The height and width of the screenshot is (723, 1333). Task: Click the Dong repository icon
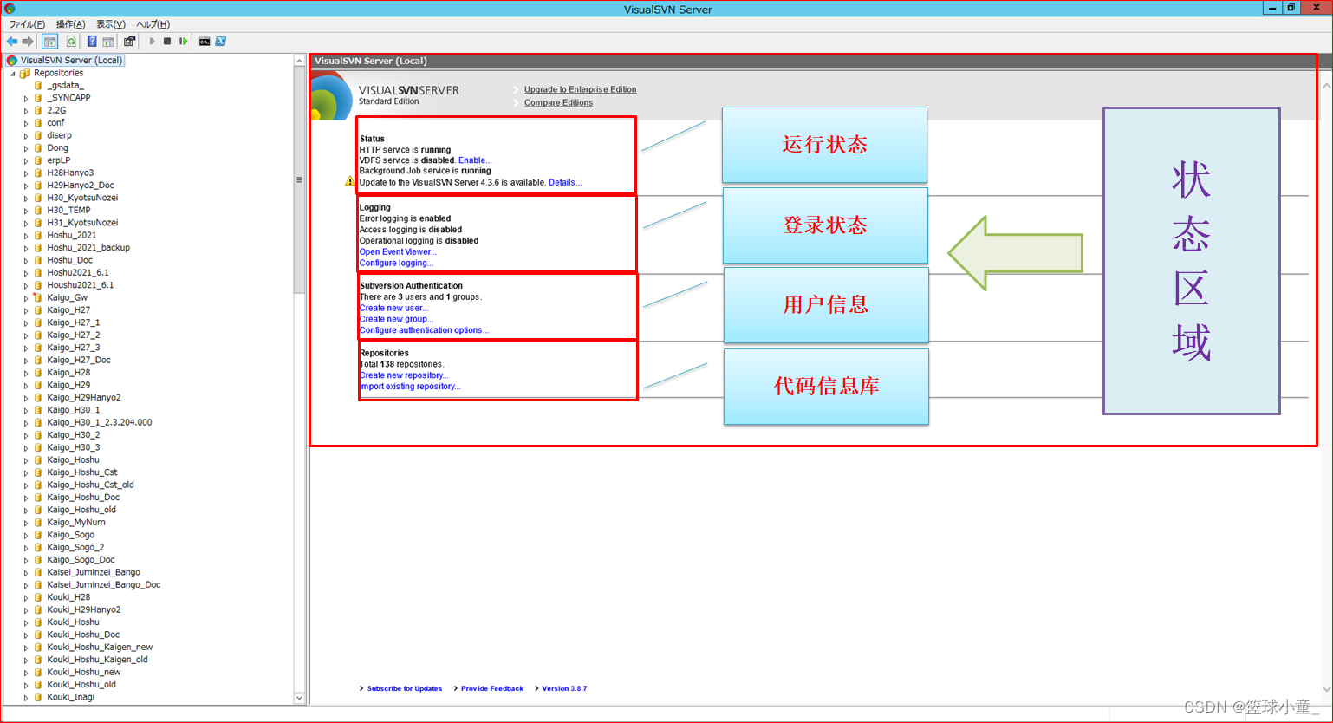(x=38, y=148)
